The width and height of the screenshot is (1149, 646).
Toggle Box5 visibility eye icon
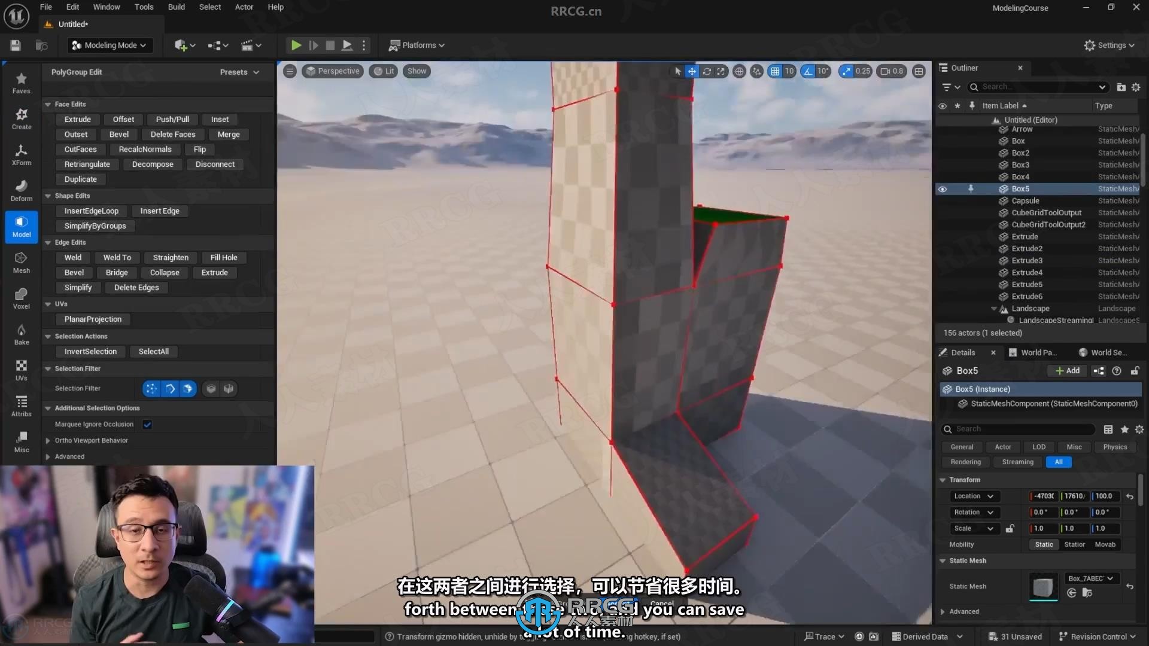click(x=943, y=189)
